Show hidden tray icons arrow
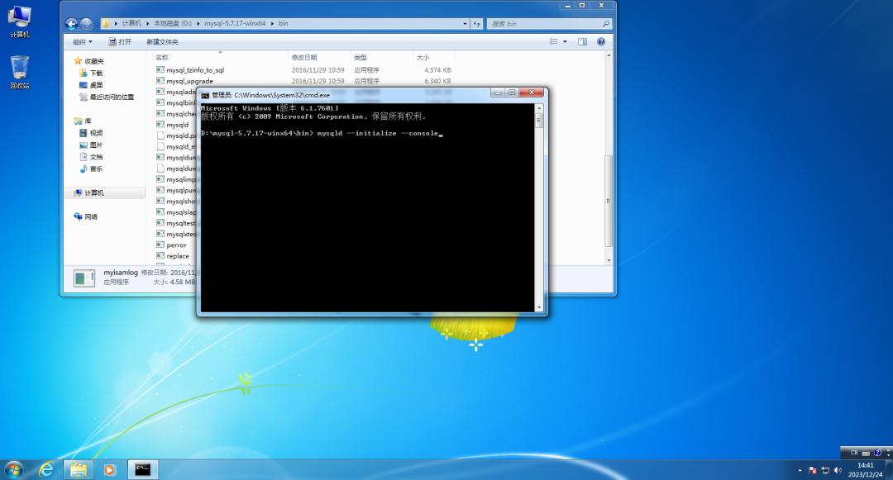Viewport: 893px width, 480px height. coord(800,470)
